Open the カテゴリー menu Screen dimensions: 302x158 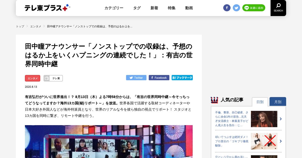pos(114,8)
